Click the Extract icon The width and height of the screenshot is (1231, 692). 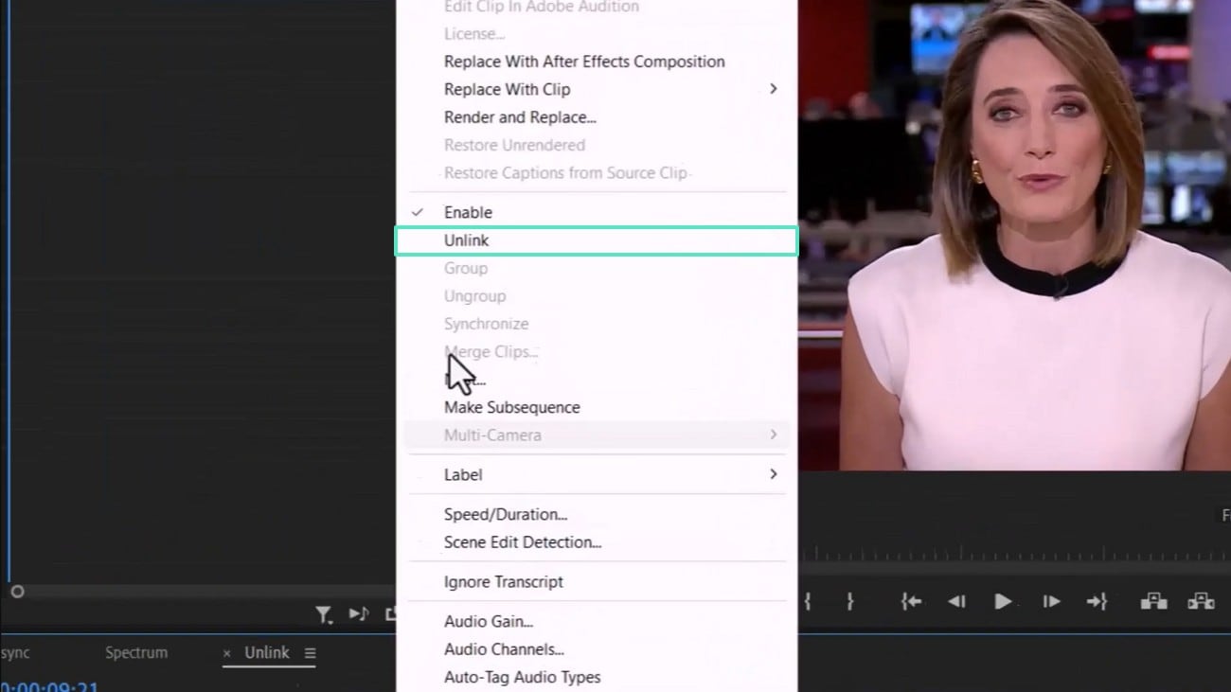(x=1199, y=600)
